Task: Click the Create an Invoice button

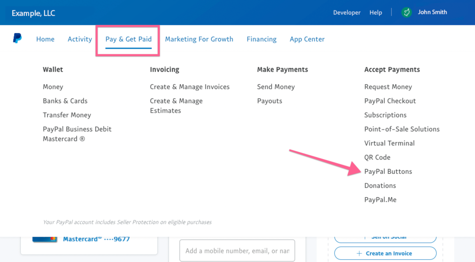Action: (385, 253)
